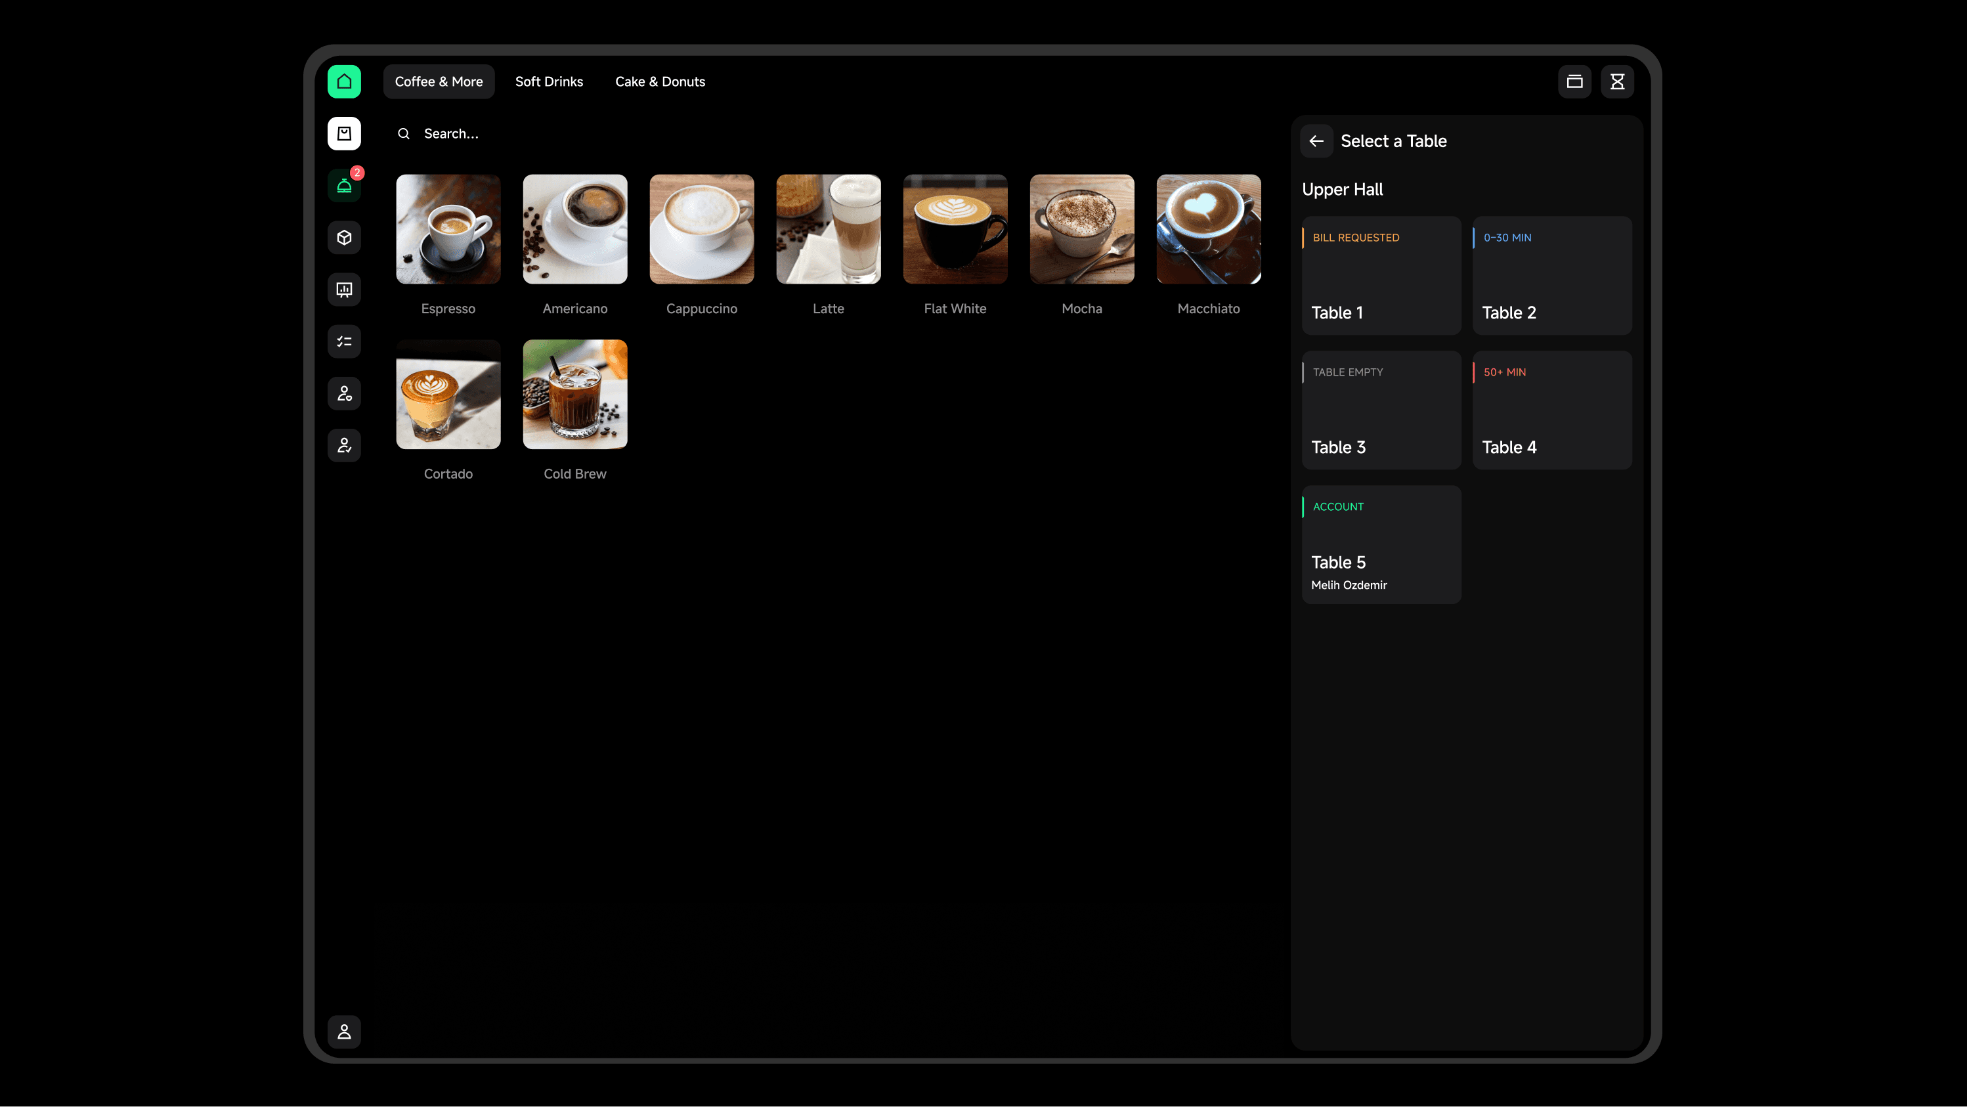Select the Flat White product image
Image resolution: width=1967 pixels, height=1107 pixels.
pyautogui.click(x=955, y=229)
